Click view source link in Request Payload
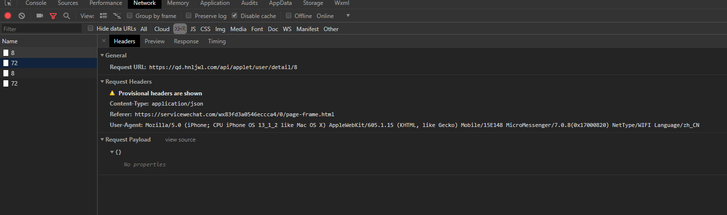 pyautogui.click(x=181, y=140)
